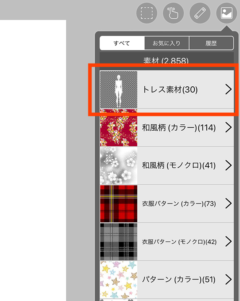Select the monochrome flower pattern thumbnail
Viewport: 240px width, 301px height.
click(119, 165)
